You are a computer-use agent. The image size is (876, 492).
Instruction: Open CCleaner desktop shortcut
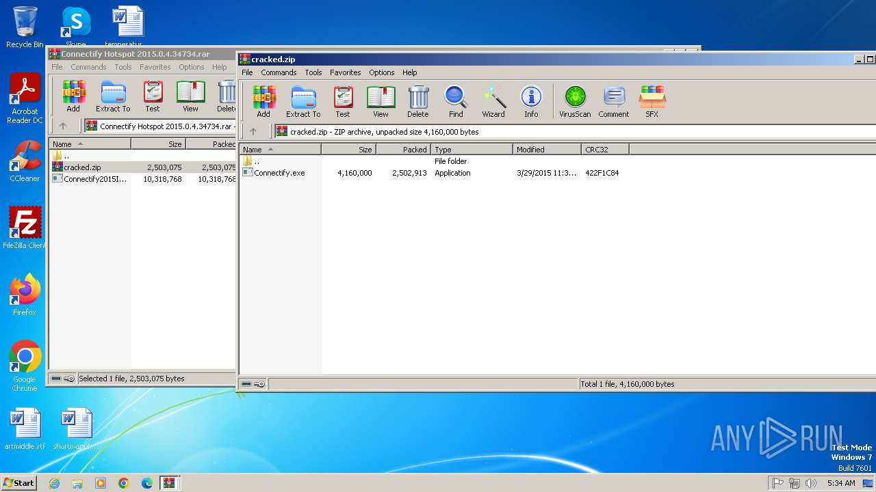pos(25,161)
